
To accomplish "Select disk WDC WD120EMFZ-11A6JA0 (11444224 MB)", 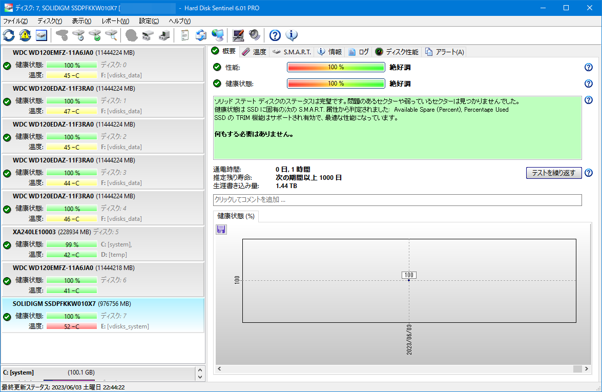I will tap(103, 64).
